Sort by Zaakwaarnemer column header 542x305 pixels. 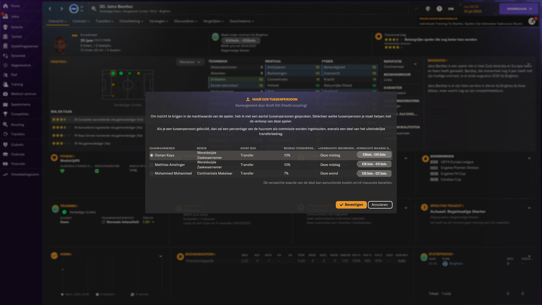(x=162, y=148)
